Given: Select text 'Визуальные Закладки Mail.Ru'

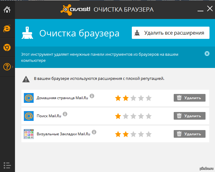Looking at the screenshot, I should [63, 134].
